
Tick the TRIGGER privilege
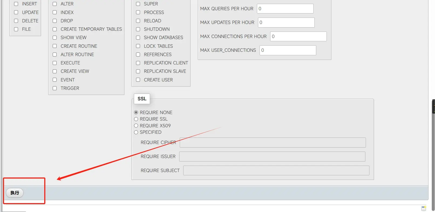pos(55,88)
